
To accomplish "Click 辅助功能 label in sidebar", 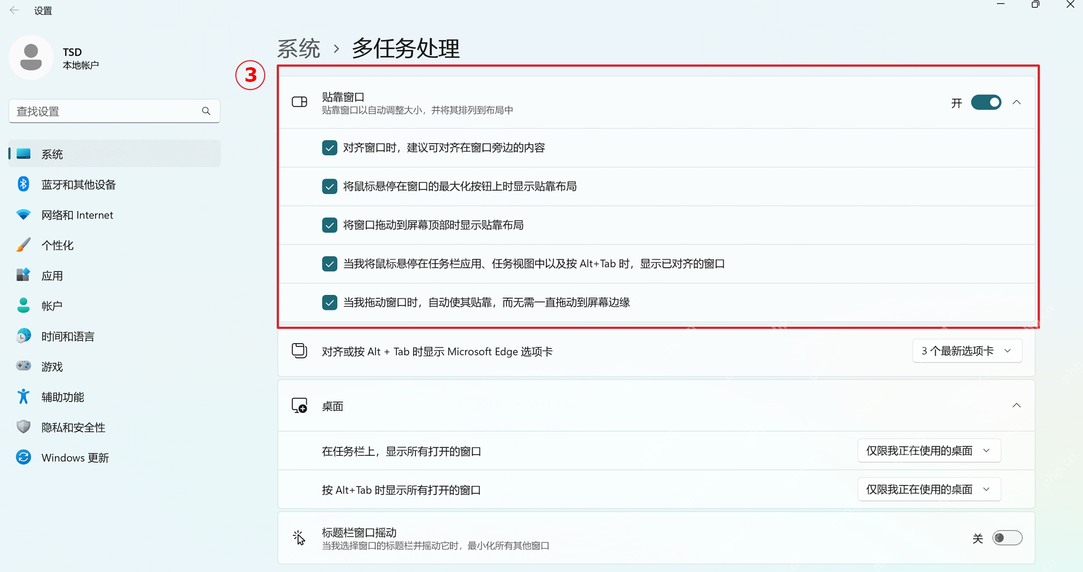I will click(63, 397).
